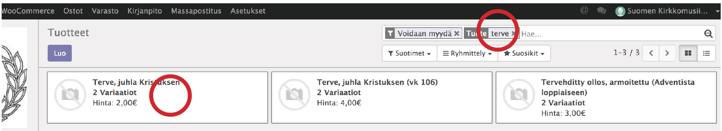The width and height of the screenshot is (722, 131).
Task: Expand the Ryhmittely dropdown
Action: 468,53
